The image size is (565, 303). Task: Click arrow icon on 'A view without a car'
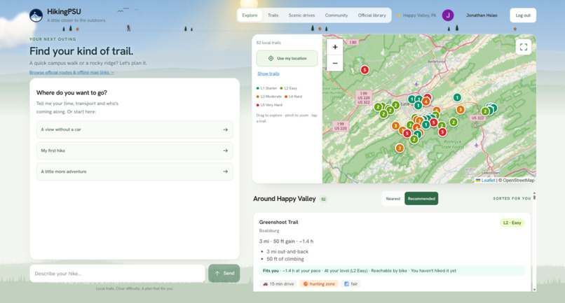coord(226,129)
